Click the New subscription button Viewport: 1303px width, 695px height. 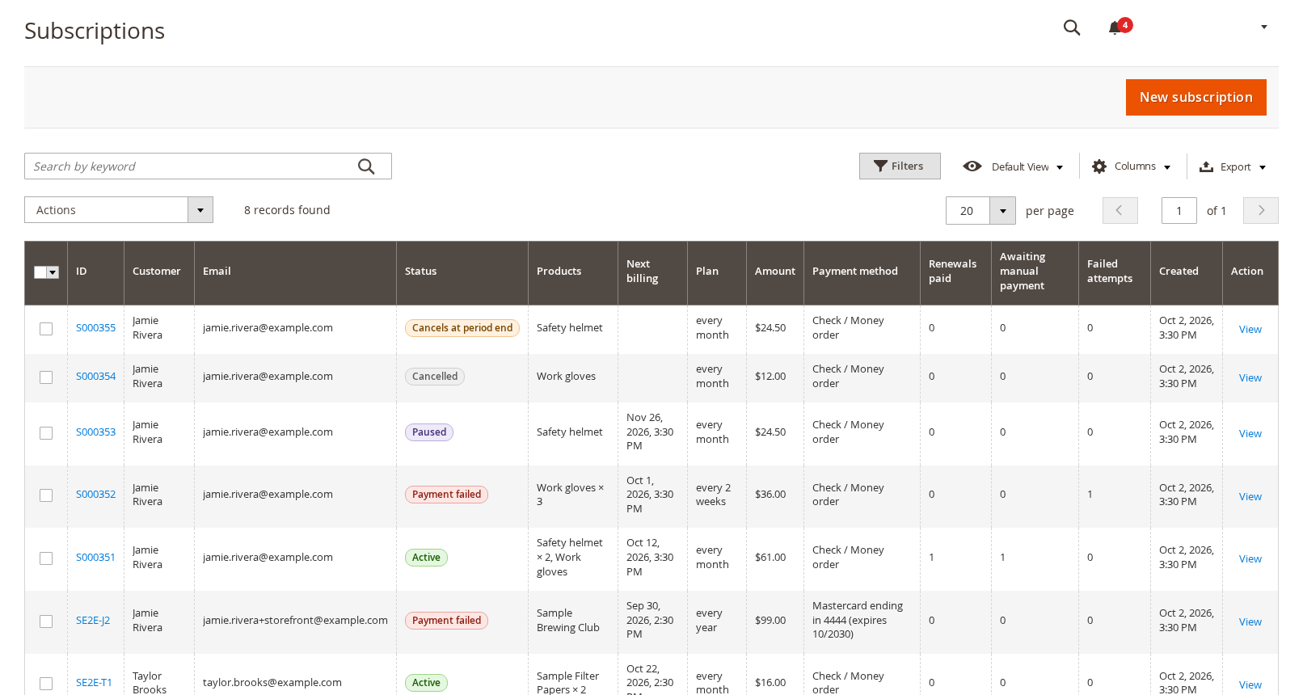(1195, 97)
